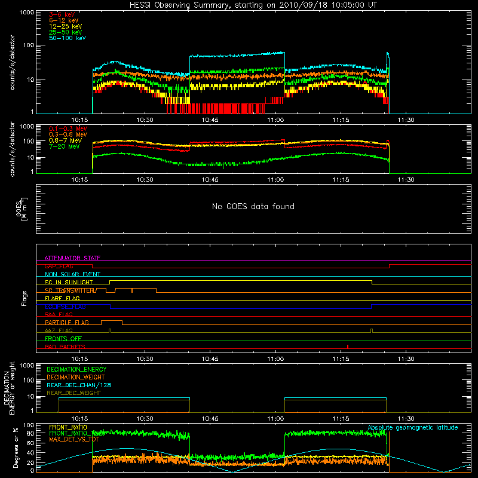
Task: Select the 25-50 keV legend label
Action: [x=66, y=32]
